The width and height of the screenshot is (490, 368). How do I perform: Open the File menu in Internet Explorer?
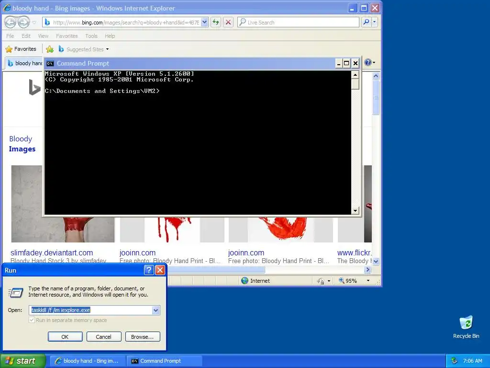click(x=10, y=36)
